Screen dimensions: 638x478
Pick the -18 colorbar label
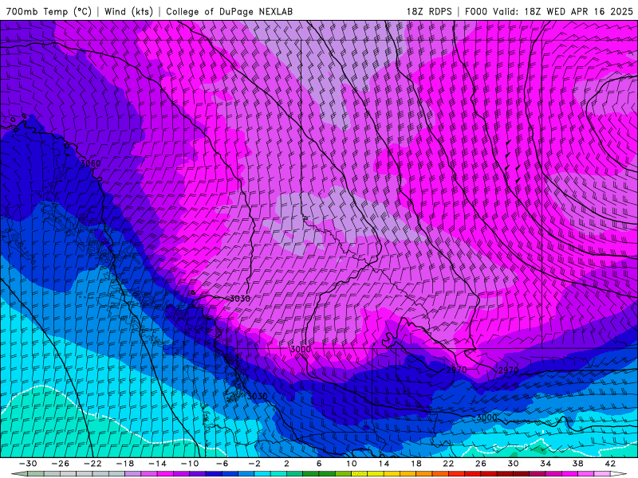pyautogui.click(x=125, y=464)
